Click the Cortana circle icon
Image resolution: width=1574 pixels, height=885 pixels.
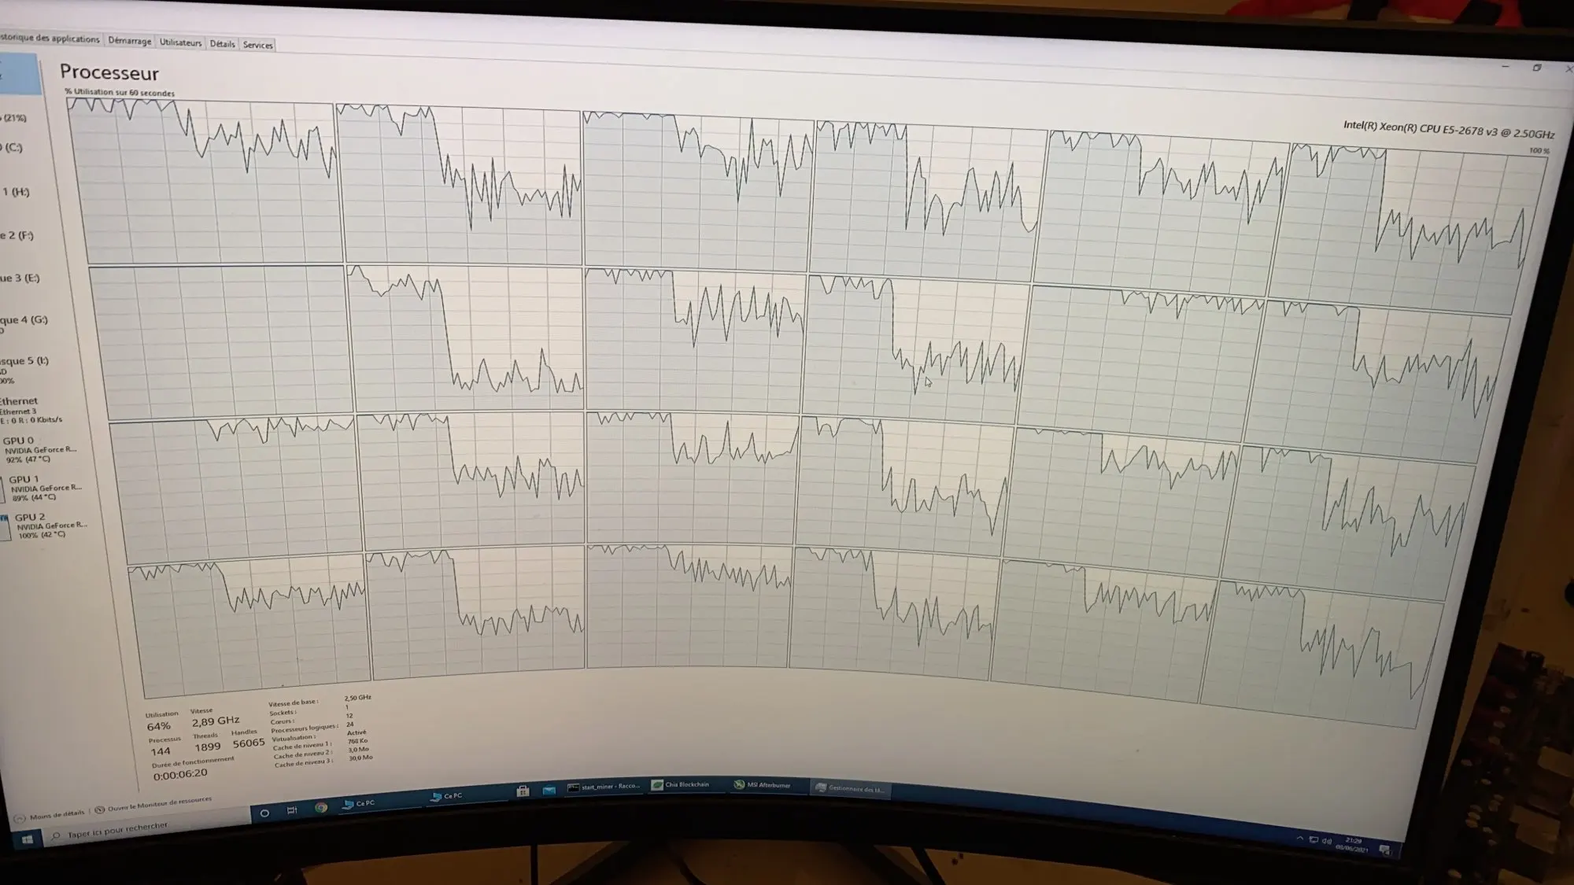tap(264, 813)
